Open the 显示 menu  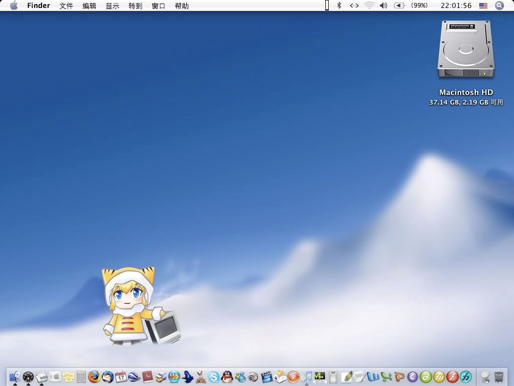point(112,6)
